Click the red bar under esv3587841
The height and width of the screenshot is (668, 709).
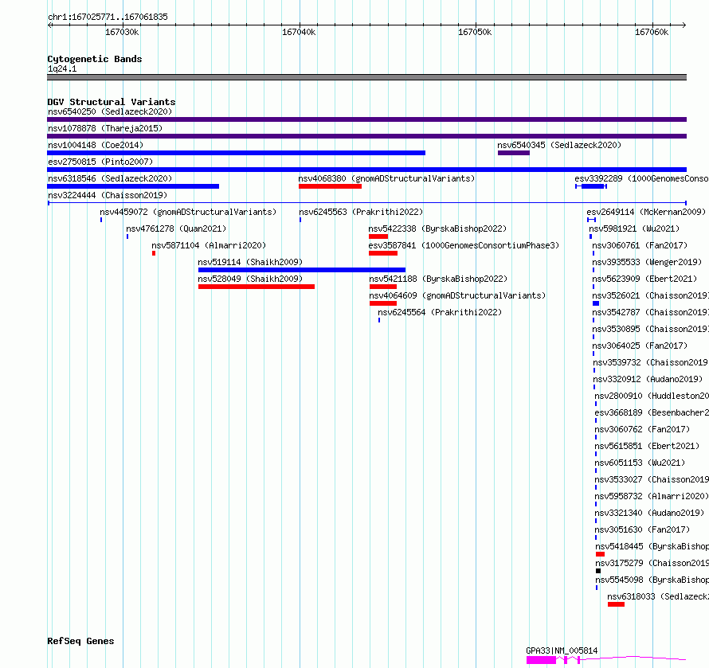[x=383, y=253]
